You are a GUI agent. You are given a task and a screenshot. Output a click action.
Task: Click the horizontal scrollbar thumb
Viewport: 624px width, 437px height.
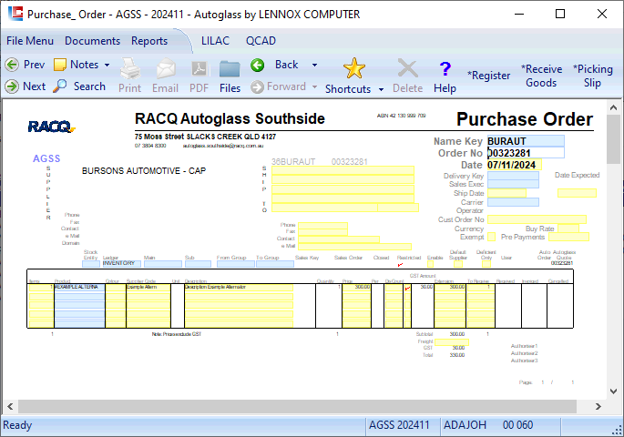pos(297,406)
